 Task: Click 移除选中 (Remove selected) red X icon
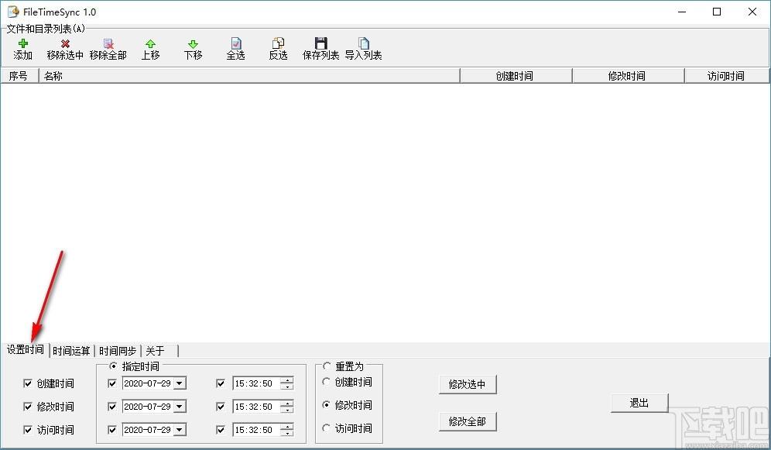click(65, 44)
